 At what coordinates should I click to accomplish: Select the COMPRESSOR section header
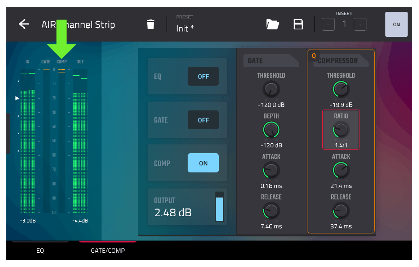tap(341, 60)
